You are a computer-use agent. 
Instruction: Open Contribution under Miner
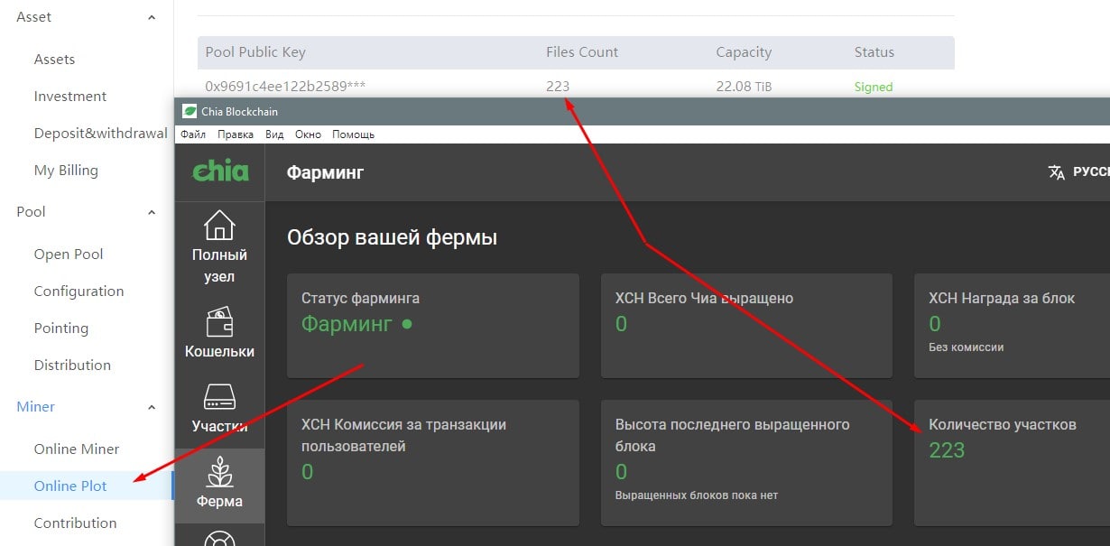[x=75, y=523]
